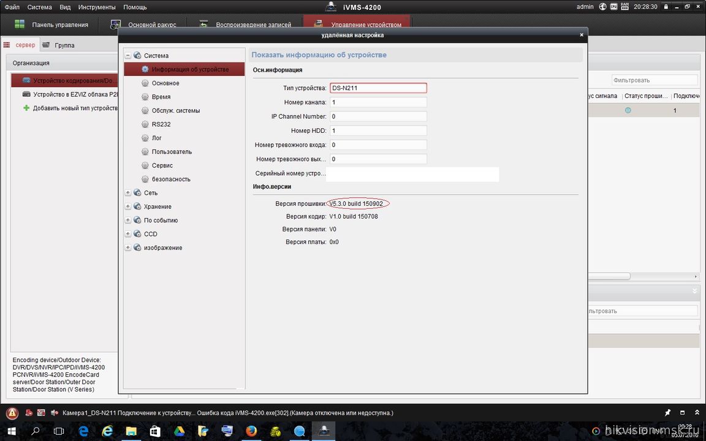The height and width of the screenshot is (441, 706).
Task: Select the сервер tab
Action: pyautogui.click(x=20, y=45)
